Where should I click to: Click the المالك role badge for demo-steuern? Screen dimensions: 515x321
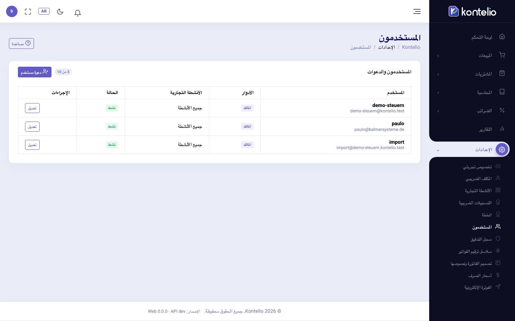pos(247,108)
